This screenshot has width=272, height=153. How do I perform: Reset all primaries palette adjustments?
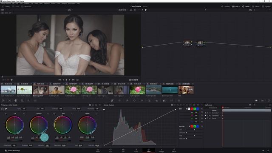coord(100,105)
